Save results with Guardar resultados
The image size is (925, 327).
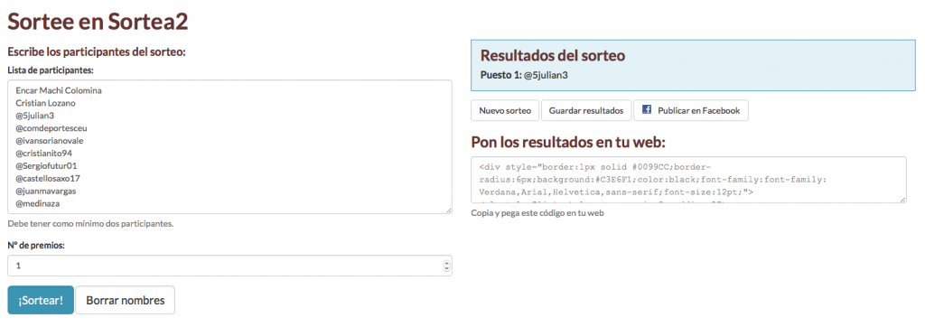pos(585,110)
